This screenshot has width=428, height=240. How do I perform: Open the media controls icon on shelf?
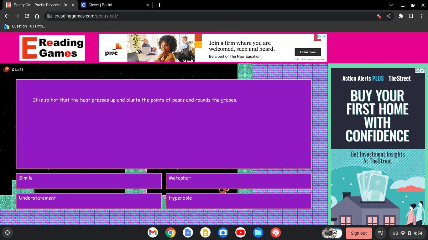[380, 233]
